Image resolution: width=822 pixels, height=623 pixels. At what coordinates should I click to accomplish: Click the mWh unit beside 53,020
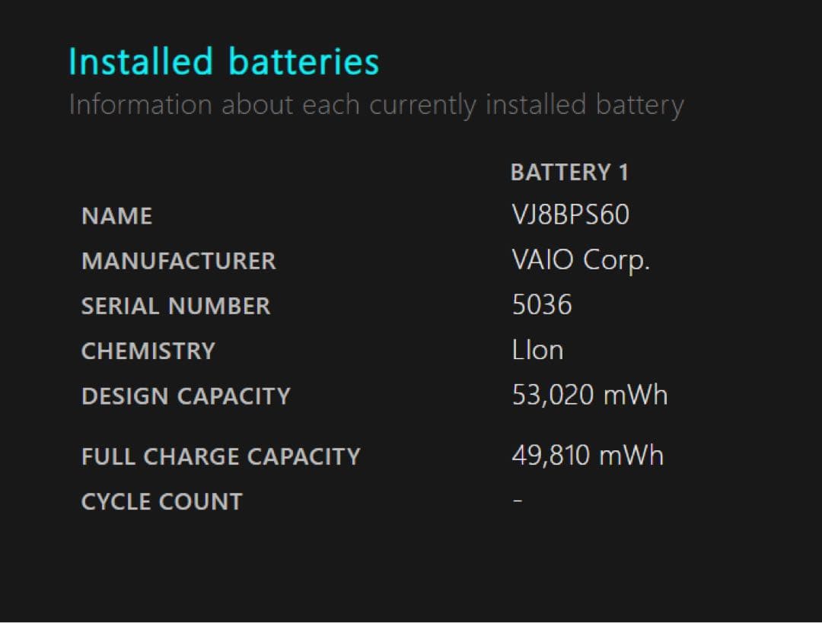click(x=636, y=396)
